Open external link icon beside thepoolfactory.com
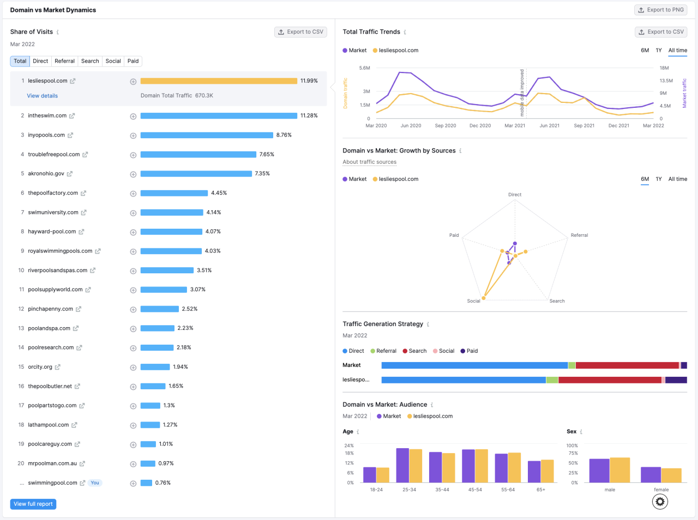Screen dimensions: 698x520 tap(83, 193)
